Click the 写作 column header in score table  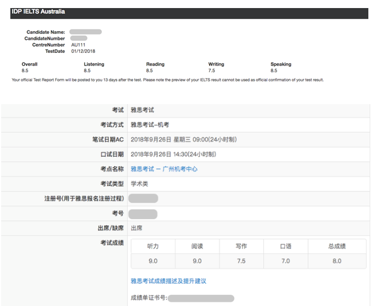(241, 246)
